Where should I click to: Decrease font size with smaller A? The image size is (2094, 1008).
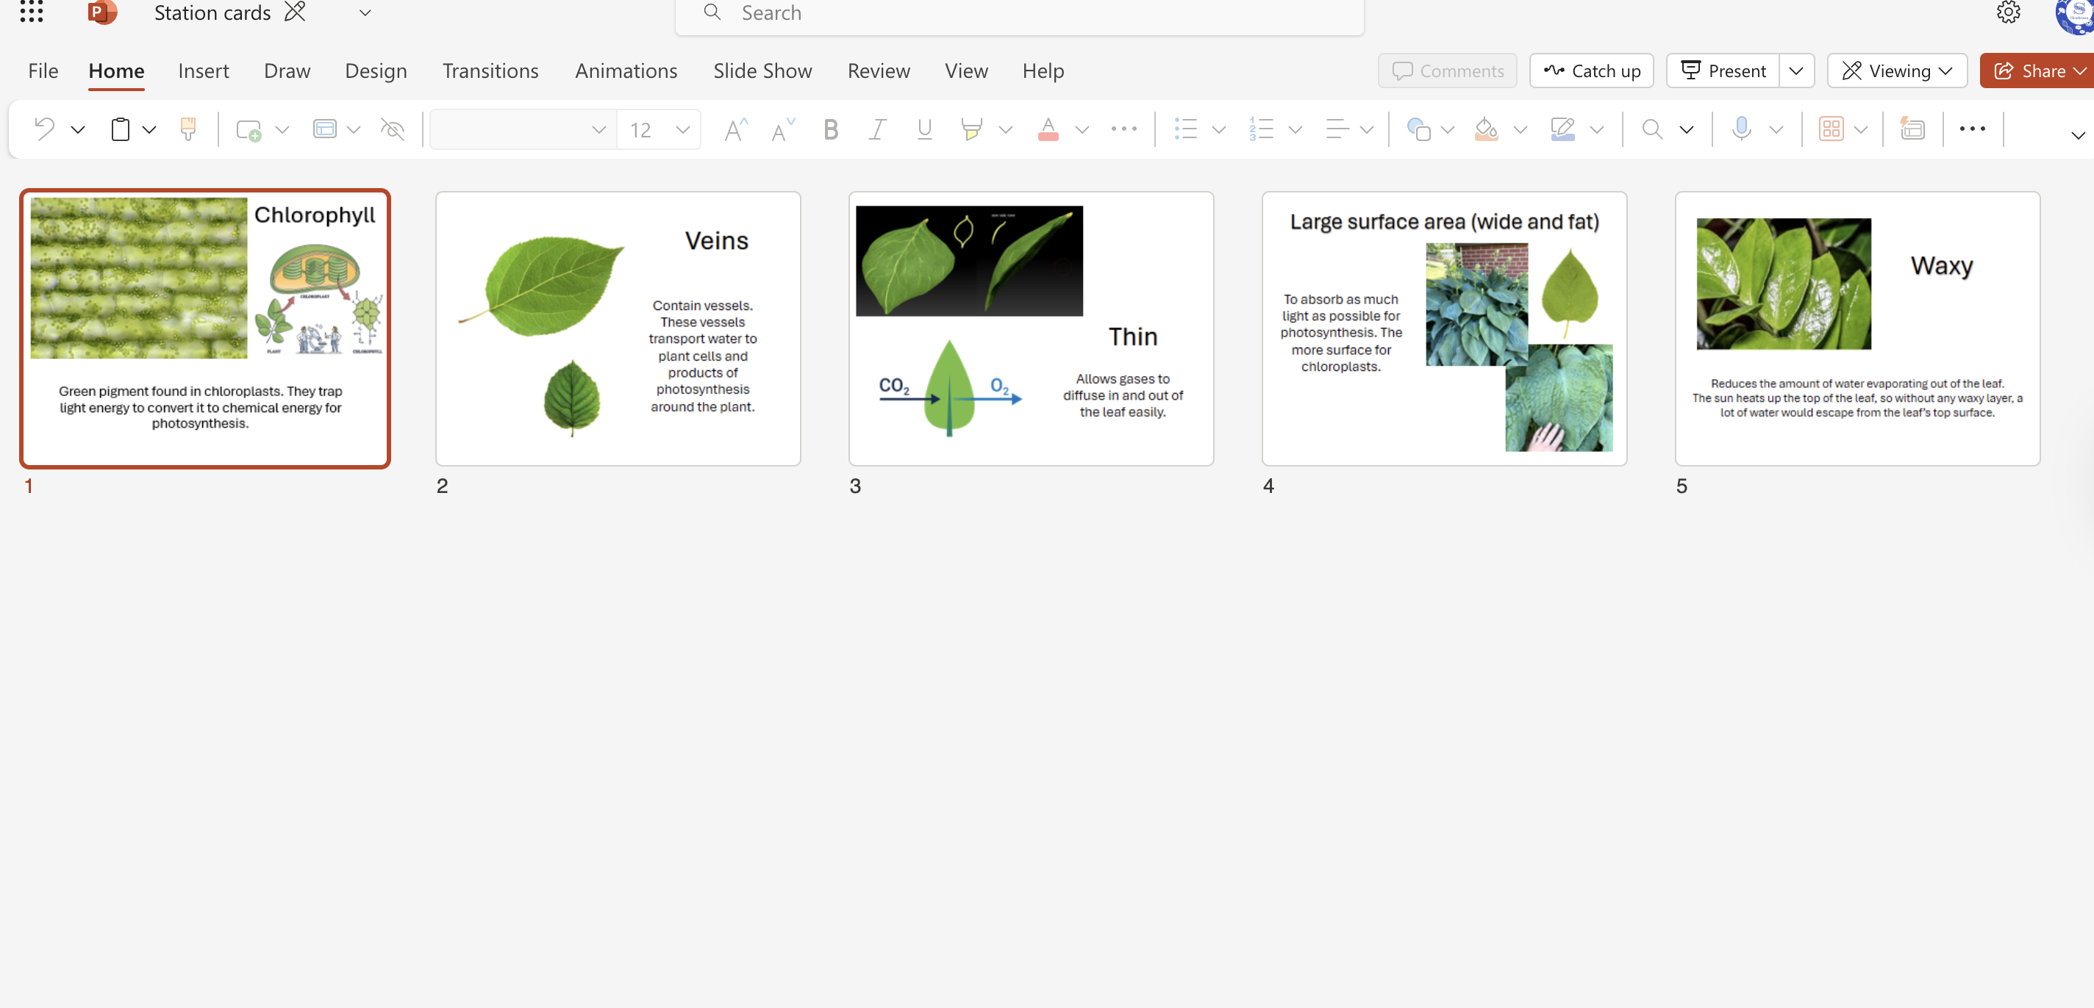click(x=782, y=129)
